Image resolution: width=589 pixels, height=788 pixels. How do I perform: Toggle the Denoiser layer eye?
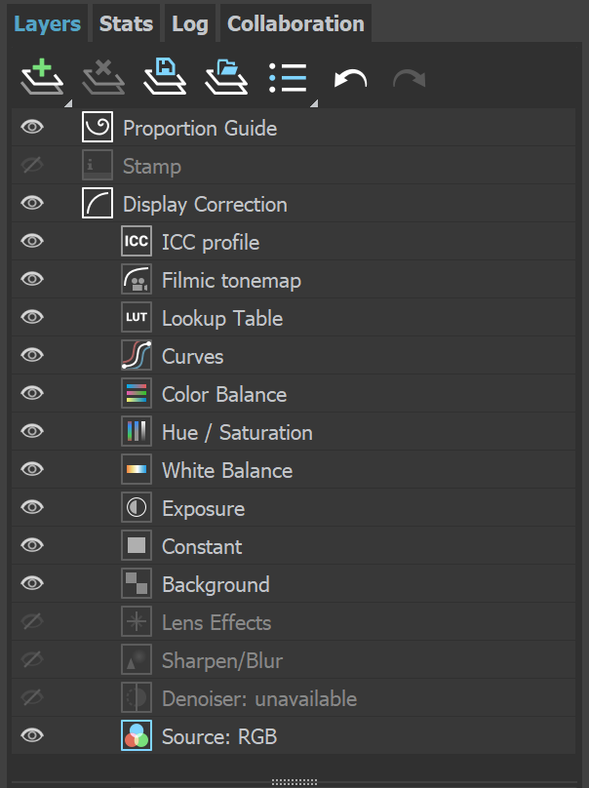point(32,697)
